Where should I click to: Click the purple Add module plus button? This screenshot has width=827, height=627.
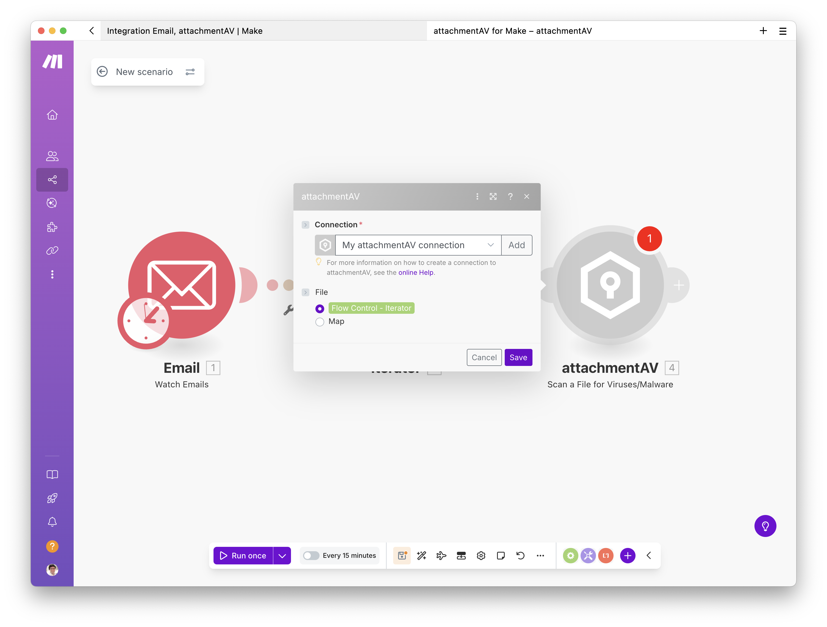pos(627,556)
